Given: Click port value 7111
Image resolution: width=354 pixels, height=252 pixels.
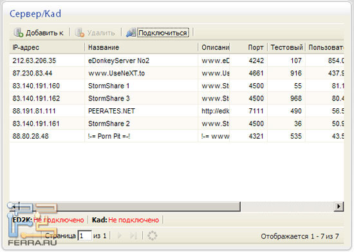Looking at the screenshot, I should click(x=256, y=111).
